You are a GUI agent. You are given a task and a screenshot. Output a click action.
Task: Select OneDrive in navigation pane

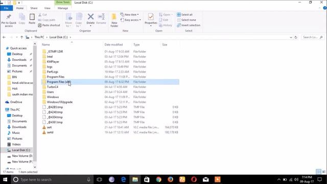(x=16, y=102)
